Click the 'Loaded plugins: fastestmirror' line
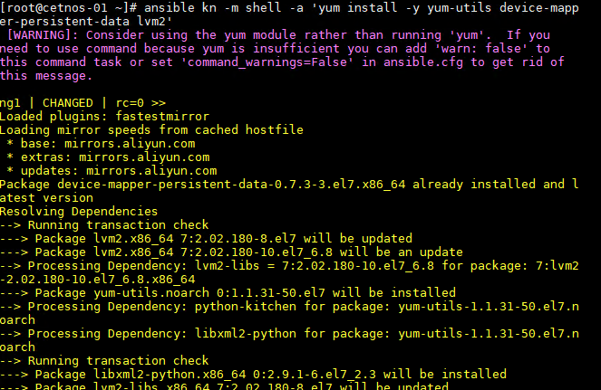Viewport: 601px width, 390px height. click(104, 116)
